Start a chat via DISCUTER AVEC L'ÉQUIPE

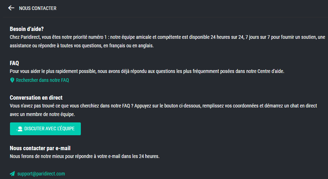[45, 128]
